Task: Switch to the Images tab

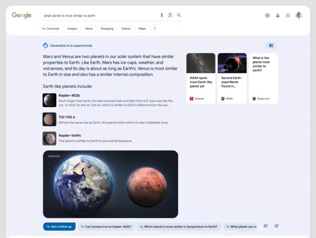Action: [72, 29]
